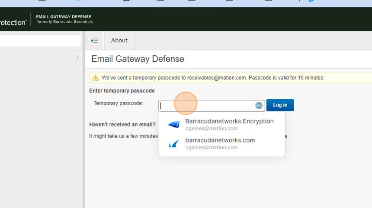Click 'formerly Barracuda Essentials' header subtitle
372x208 pixels.
tap(64, 22)
